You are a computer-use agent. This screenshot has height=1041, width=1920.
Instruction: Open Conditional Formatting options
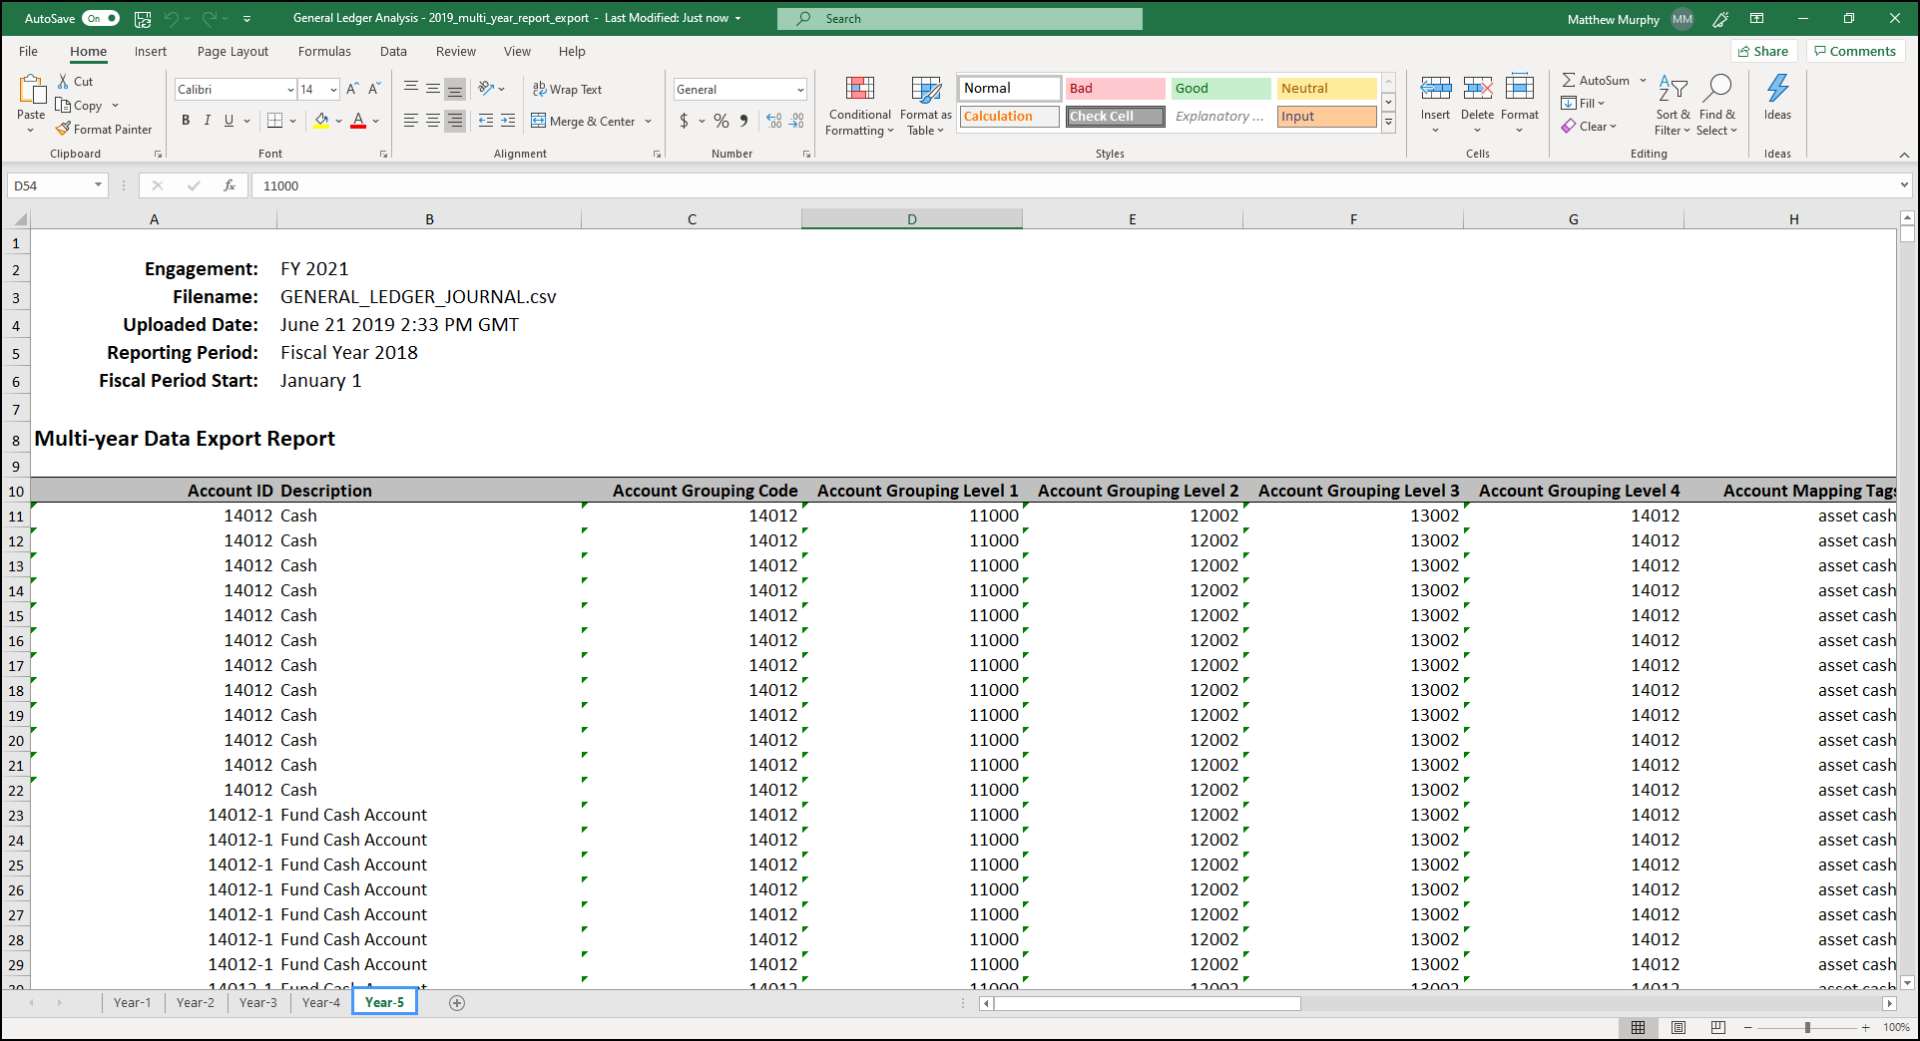click(x=859, y=106)
